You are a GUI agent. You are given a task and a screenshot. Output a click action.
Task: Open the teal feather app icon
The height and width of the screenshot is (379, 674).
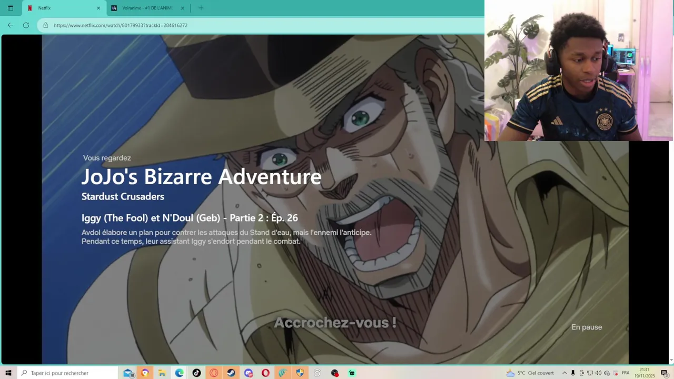283,373
